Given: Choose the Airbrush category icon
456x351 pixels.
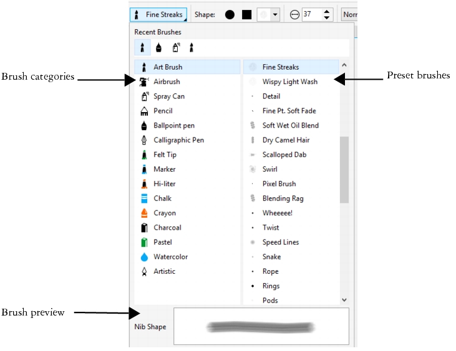Looking at the screenshot, I should (x=144, y=82).
